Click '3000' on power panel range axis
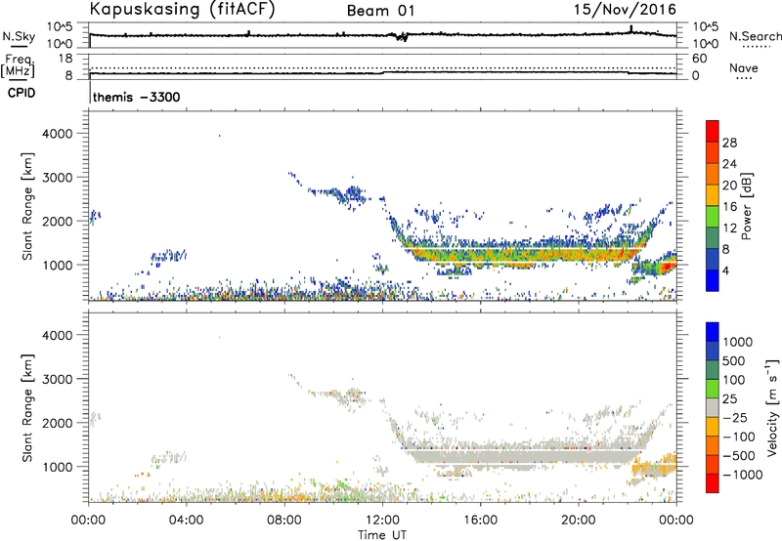 click(58, 178)
